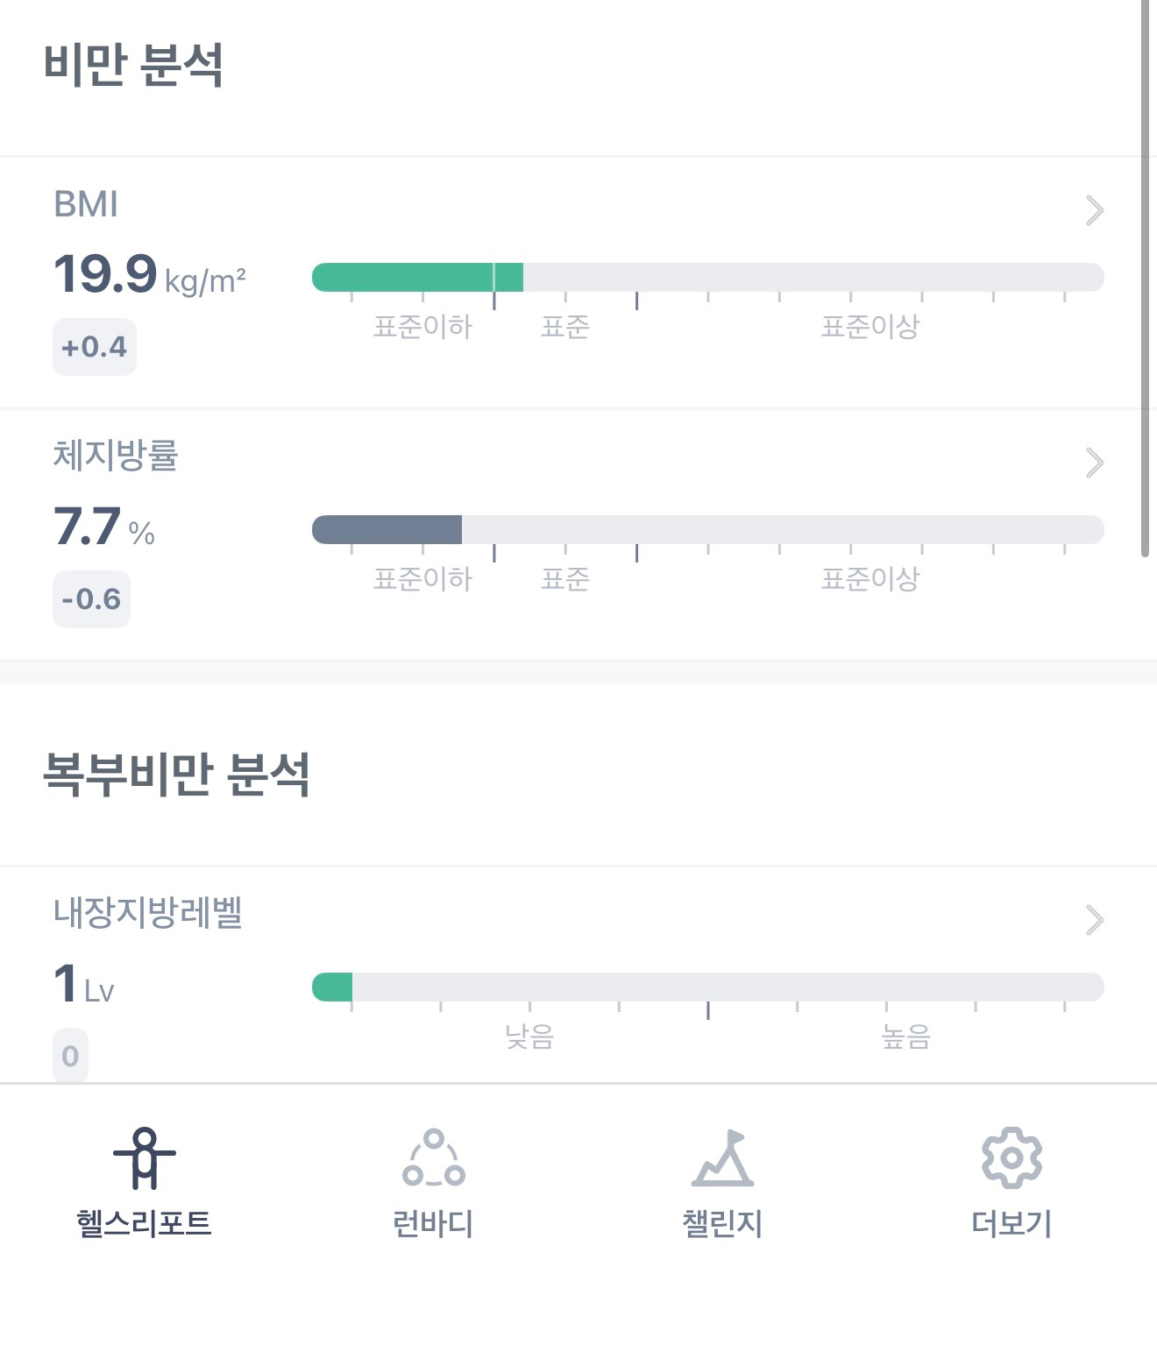Expand 체지방률 details chevron
1157x1366 pixels.
(1094, 463)
